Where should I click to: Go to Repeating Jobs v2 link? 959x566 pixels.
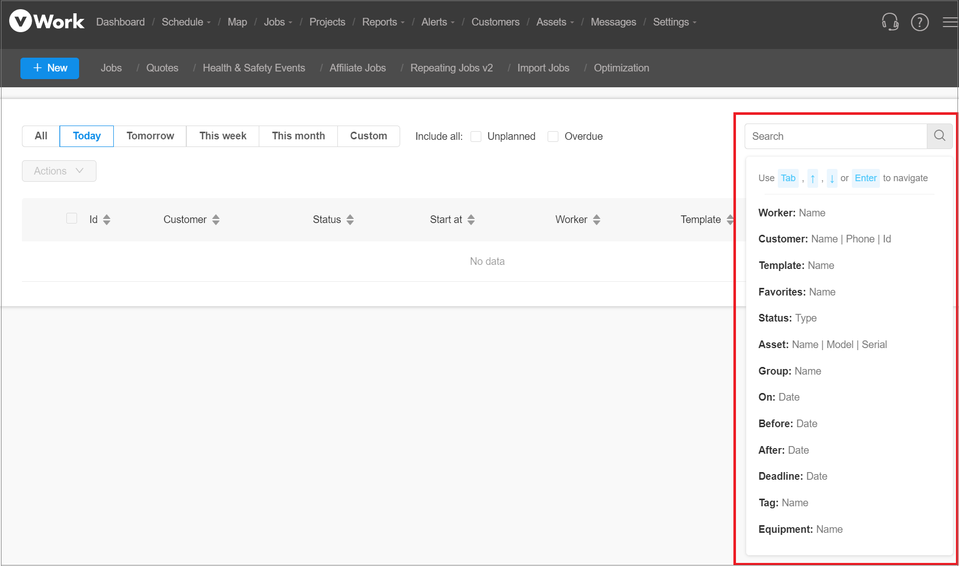451,68
